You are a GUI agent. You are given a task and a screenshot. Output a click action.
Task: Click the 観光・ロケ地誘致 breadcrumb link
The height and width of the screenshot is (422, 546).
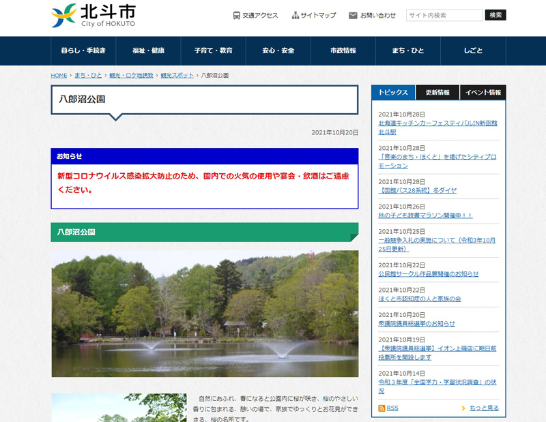pyautogui.click(x=131, y=76)
